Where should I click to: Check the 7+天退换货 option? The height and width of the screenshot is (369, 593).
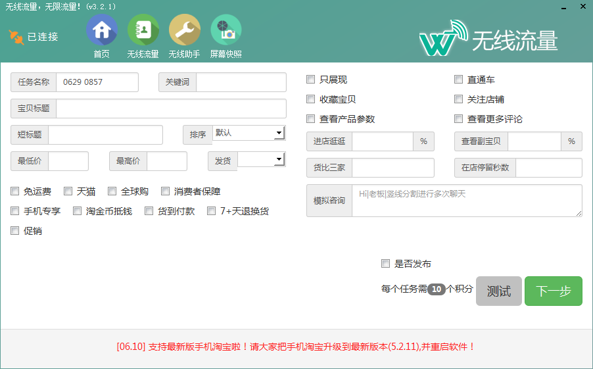click(x=212, y=210)
